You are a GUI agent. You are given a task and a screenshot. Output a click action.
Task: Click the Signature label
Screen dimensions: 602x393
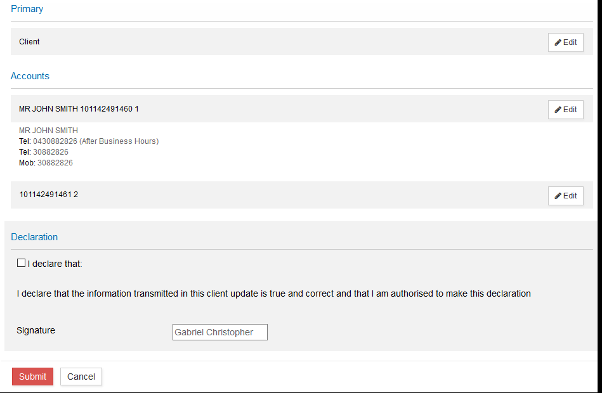click(x=36, y=330)
